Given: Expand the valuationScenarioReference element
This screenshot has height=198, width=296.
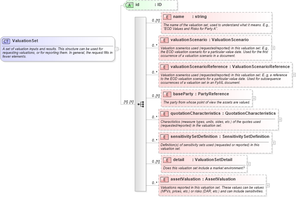Looking at the screenshot, I should point(294,75).
